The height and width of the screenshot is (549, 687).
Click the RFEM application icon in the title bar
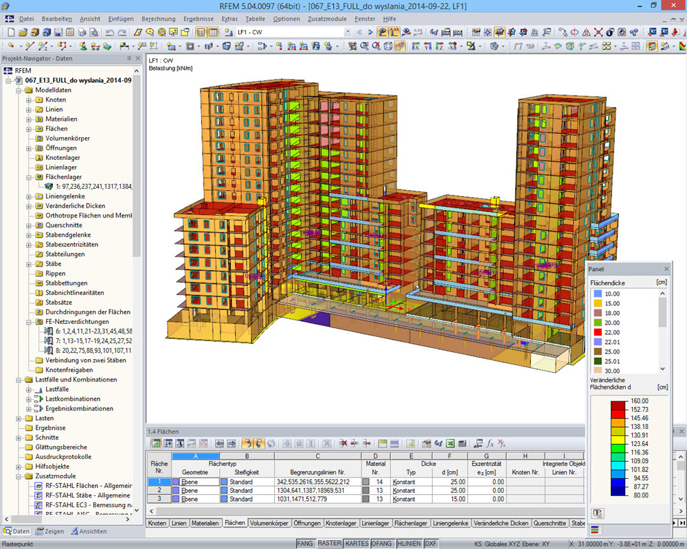(x=8, y=5)
